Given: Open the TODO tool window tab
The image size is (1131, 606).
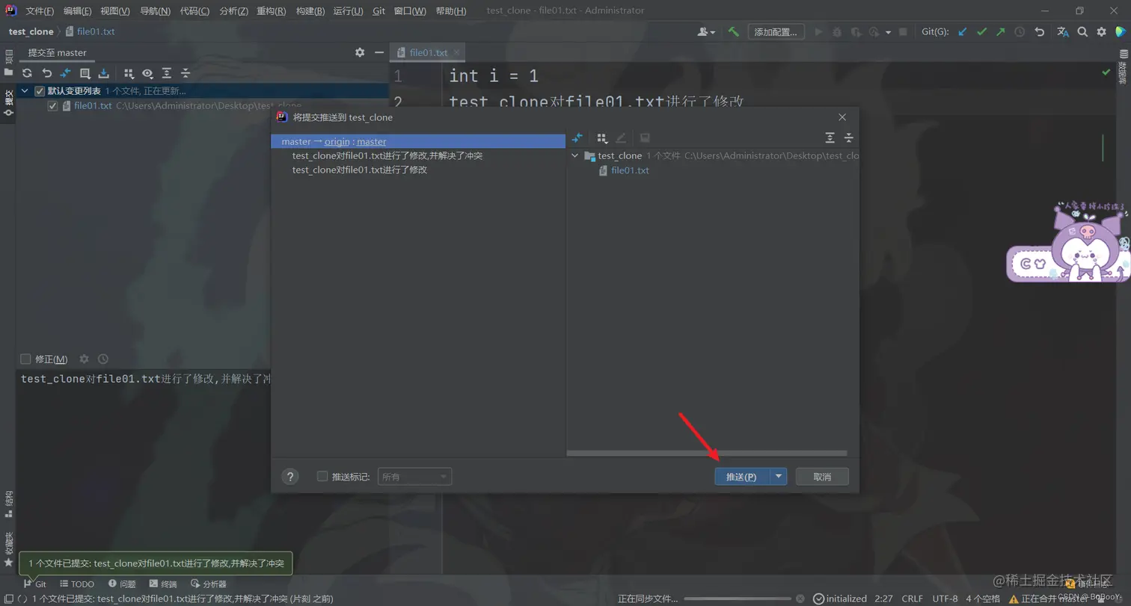Looking at the screenshot, I should tap(77, 584).
